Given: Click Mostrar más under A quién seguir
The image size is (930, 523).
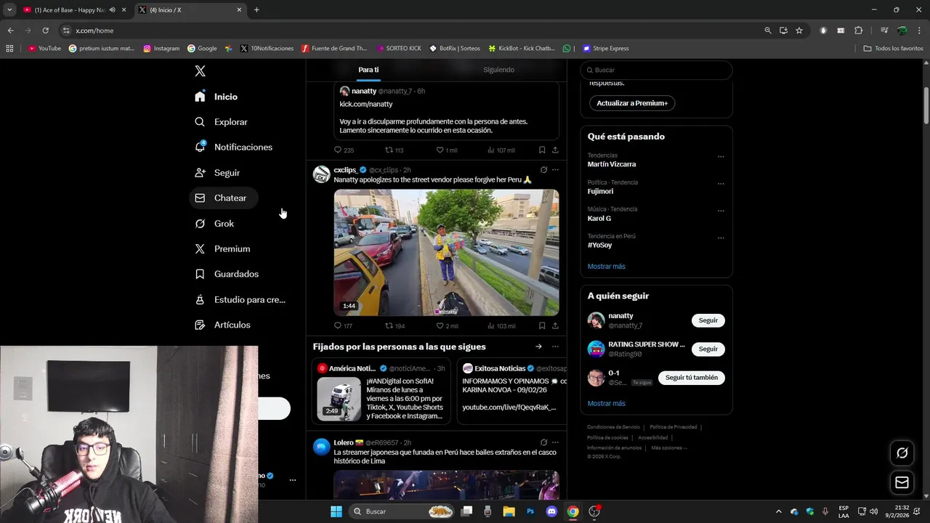Looking at the screenshot, I should click(x=606, y=403).
